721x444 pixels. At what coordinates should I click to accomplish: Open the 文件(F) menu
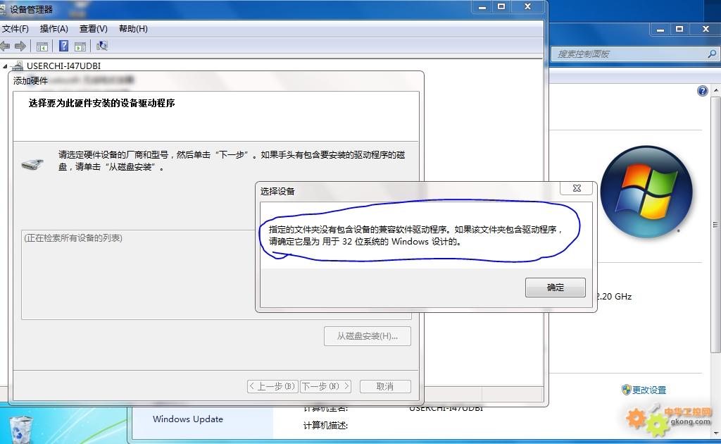[x=15, y=28]
